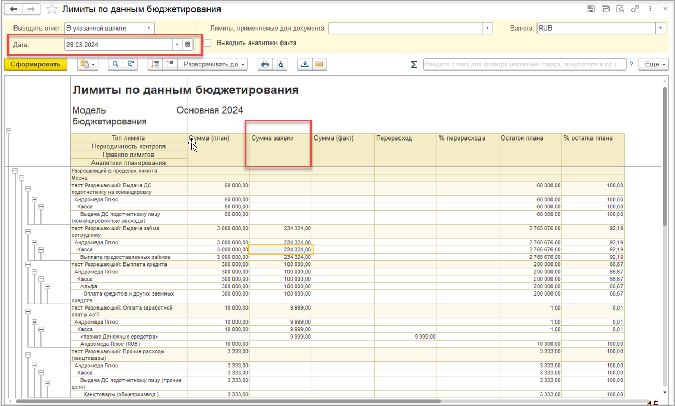Image resolution: width=675 pixels, height=406 pixels.
Task: Click the floppy disk save icon in title bar
Action: [590, 9]
